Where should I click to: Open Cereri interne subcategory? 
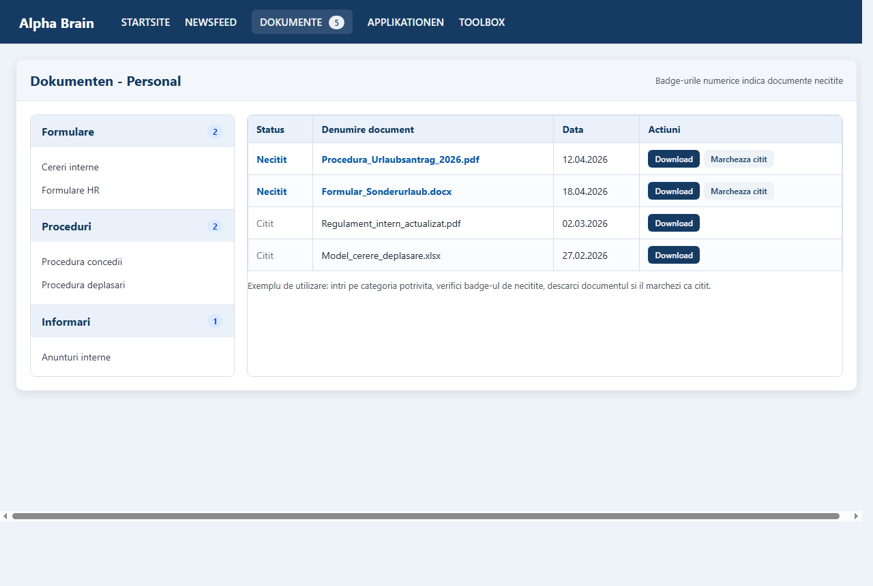70,167
